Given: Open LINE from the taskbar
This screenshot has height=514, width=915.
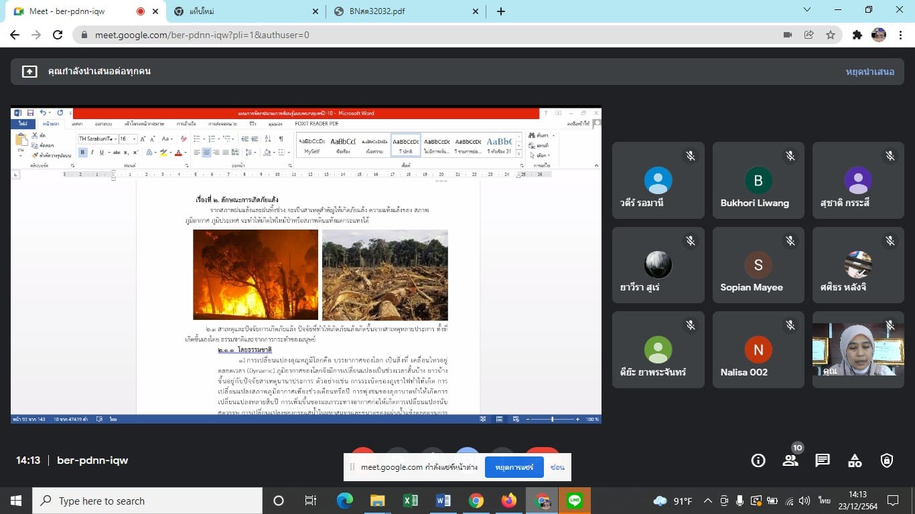Looking at the screenshot, I should pyautogui.click(x=575, y=501).
